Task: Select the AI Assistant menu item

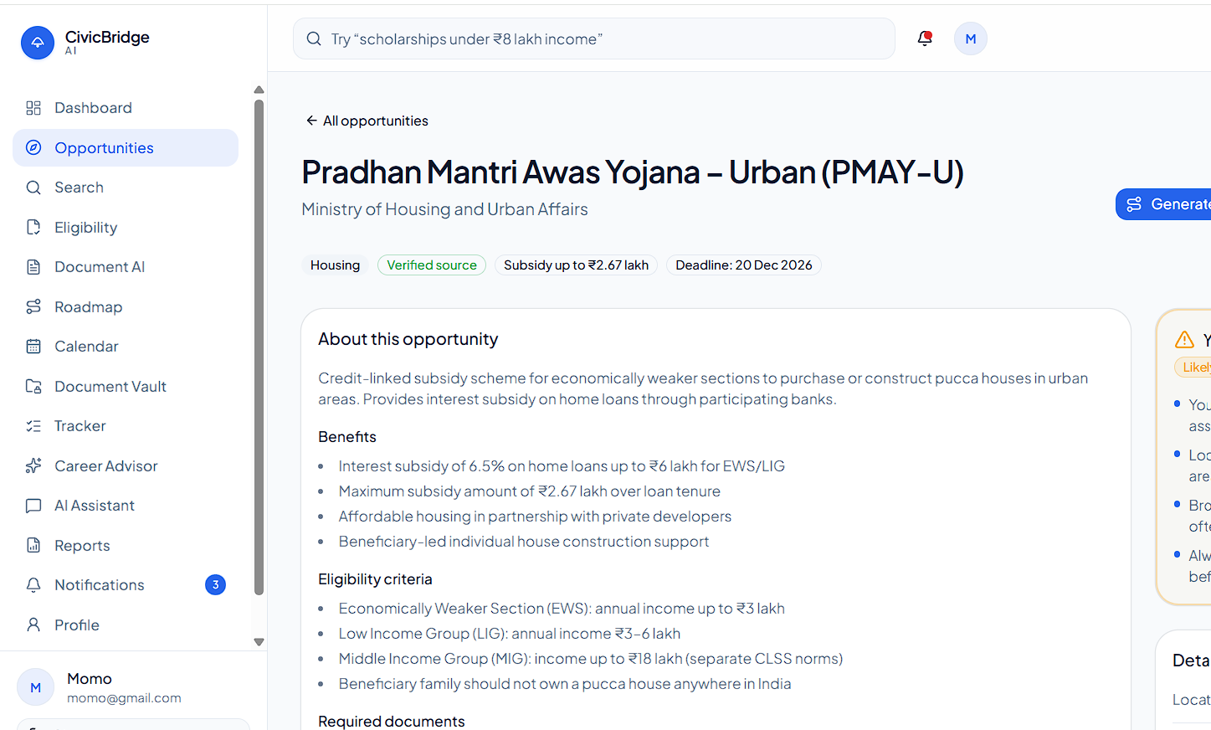Action: coord(126,506)
